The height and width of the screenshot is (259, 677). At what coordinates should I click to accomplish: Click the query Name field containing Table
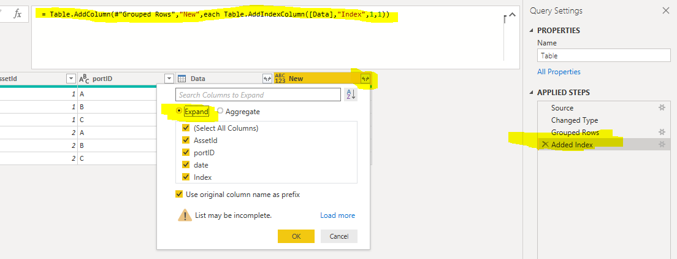(x=603, y=55)
